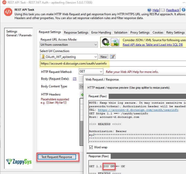Click the URL input field with docusign address
Image resolution: width=186 pixels, height=174 pixels.
pyautogui.click(x=113, y=64)
